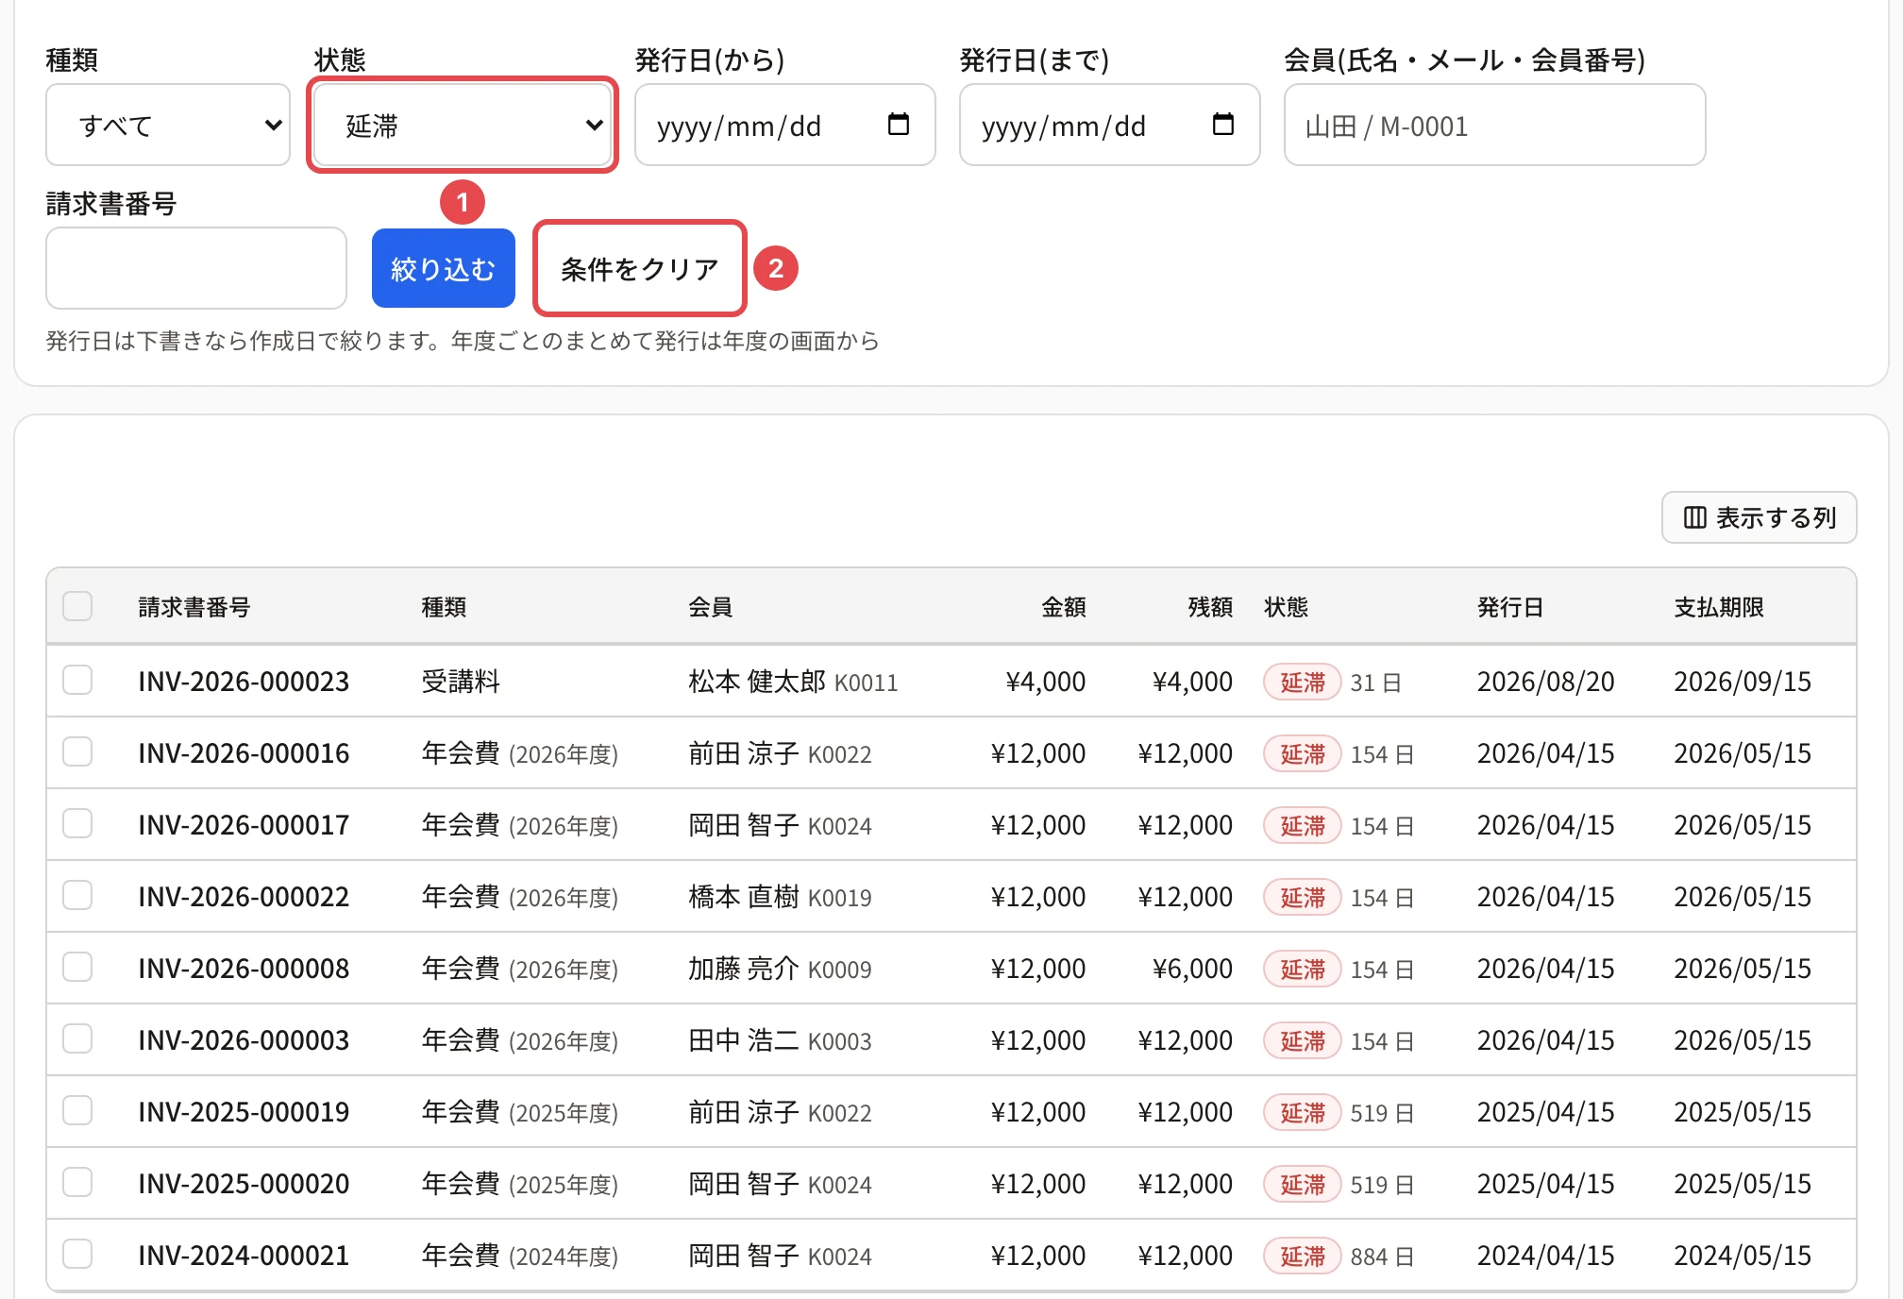The height and width of the screenshot is (1299, 1903).
Task: Click member 加藤 亮介 K0009
Action: point(780,969)
